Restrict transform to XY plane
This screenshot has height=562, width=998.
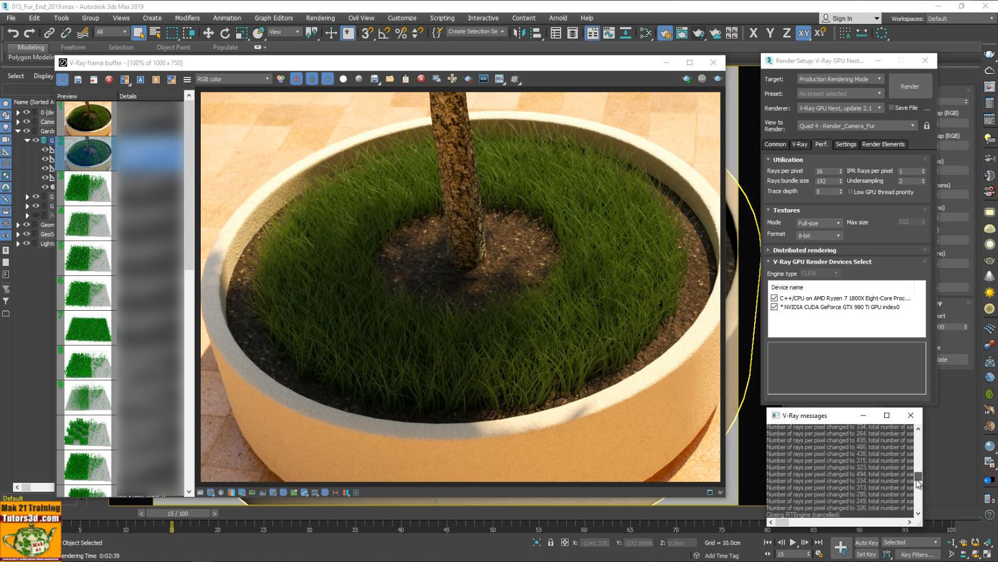click(803, 33)
